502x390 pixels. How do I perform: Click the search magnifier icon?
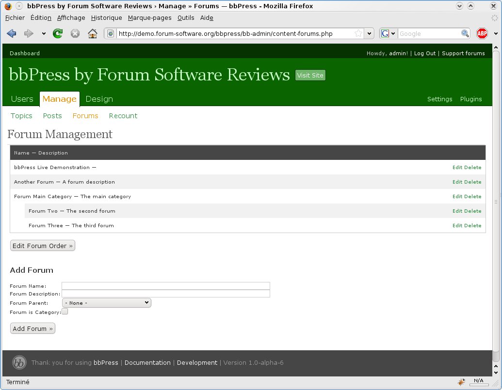click(465, 33)
